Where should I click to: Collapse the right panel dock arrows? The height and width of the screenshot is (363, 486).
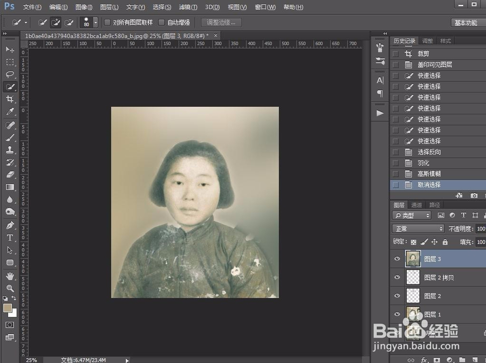click(385, 33)
